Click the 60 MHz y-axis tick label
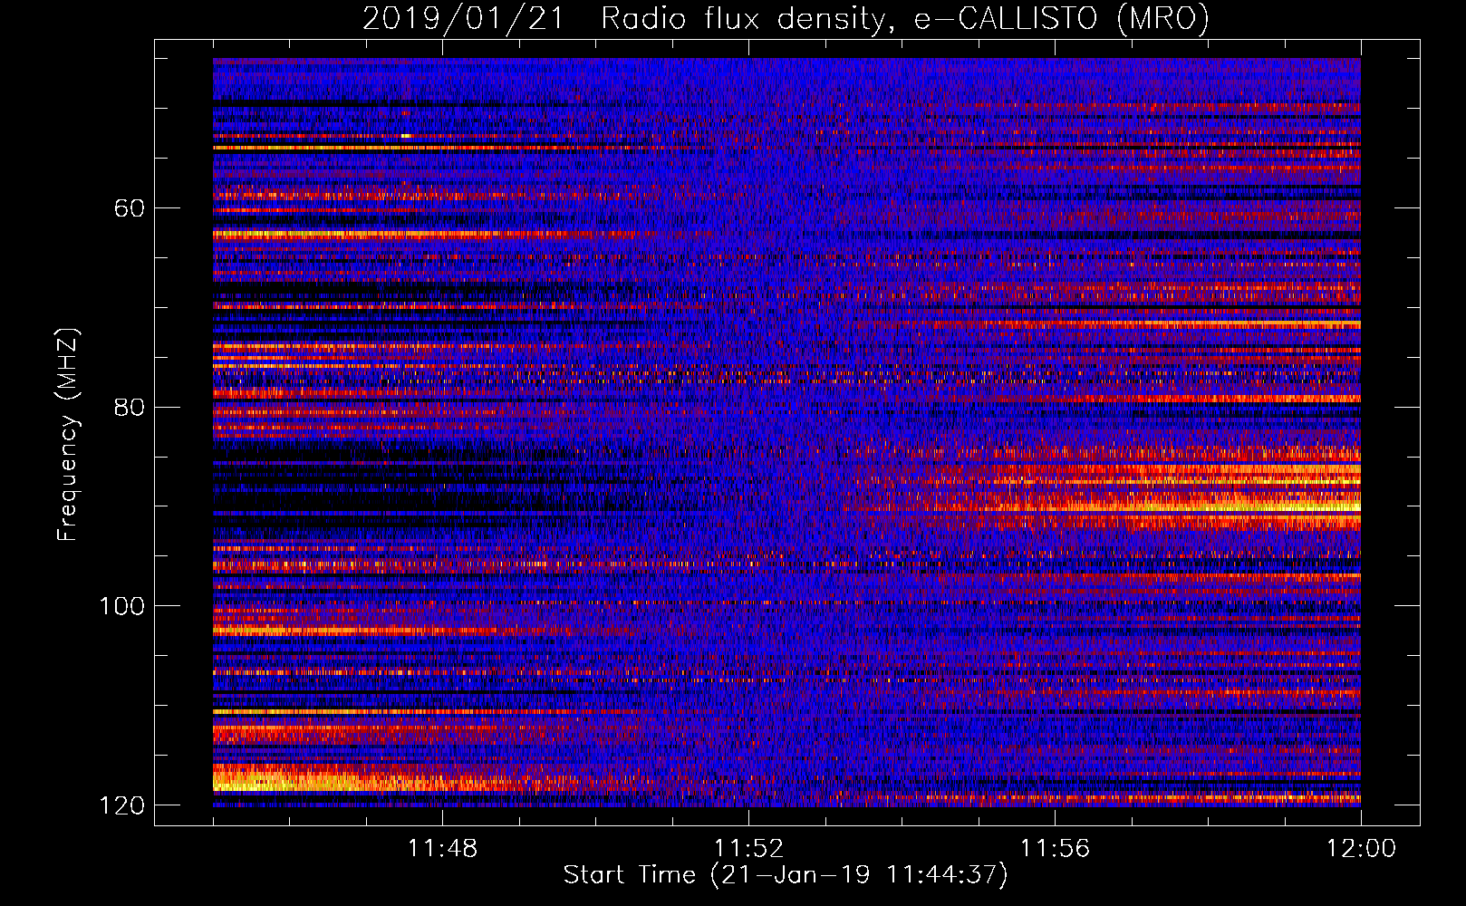Image resolution: width=1466 pixels, height=906 pixels. click(130, 208)
